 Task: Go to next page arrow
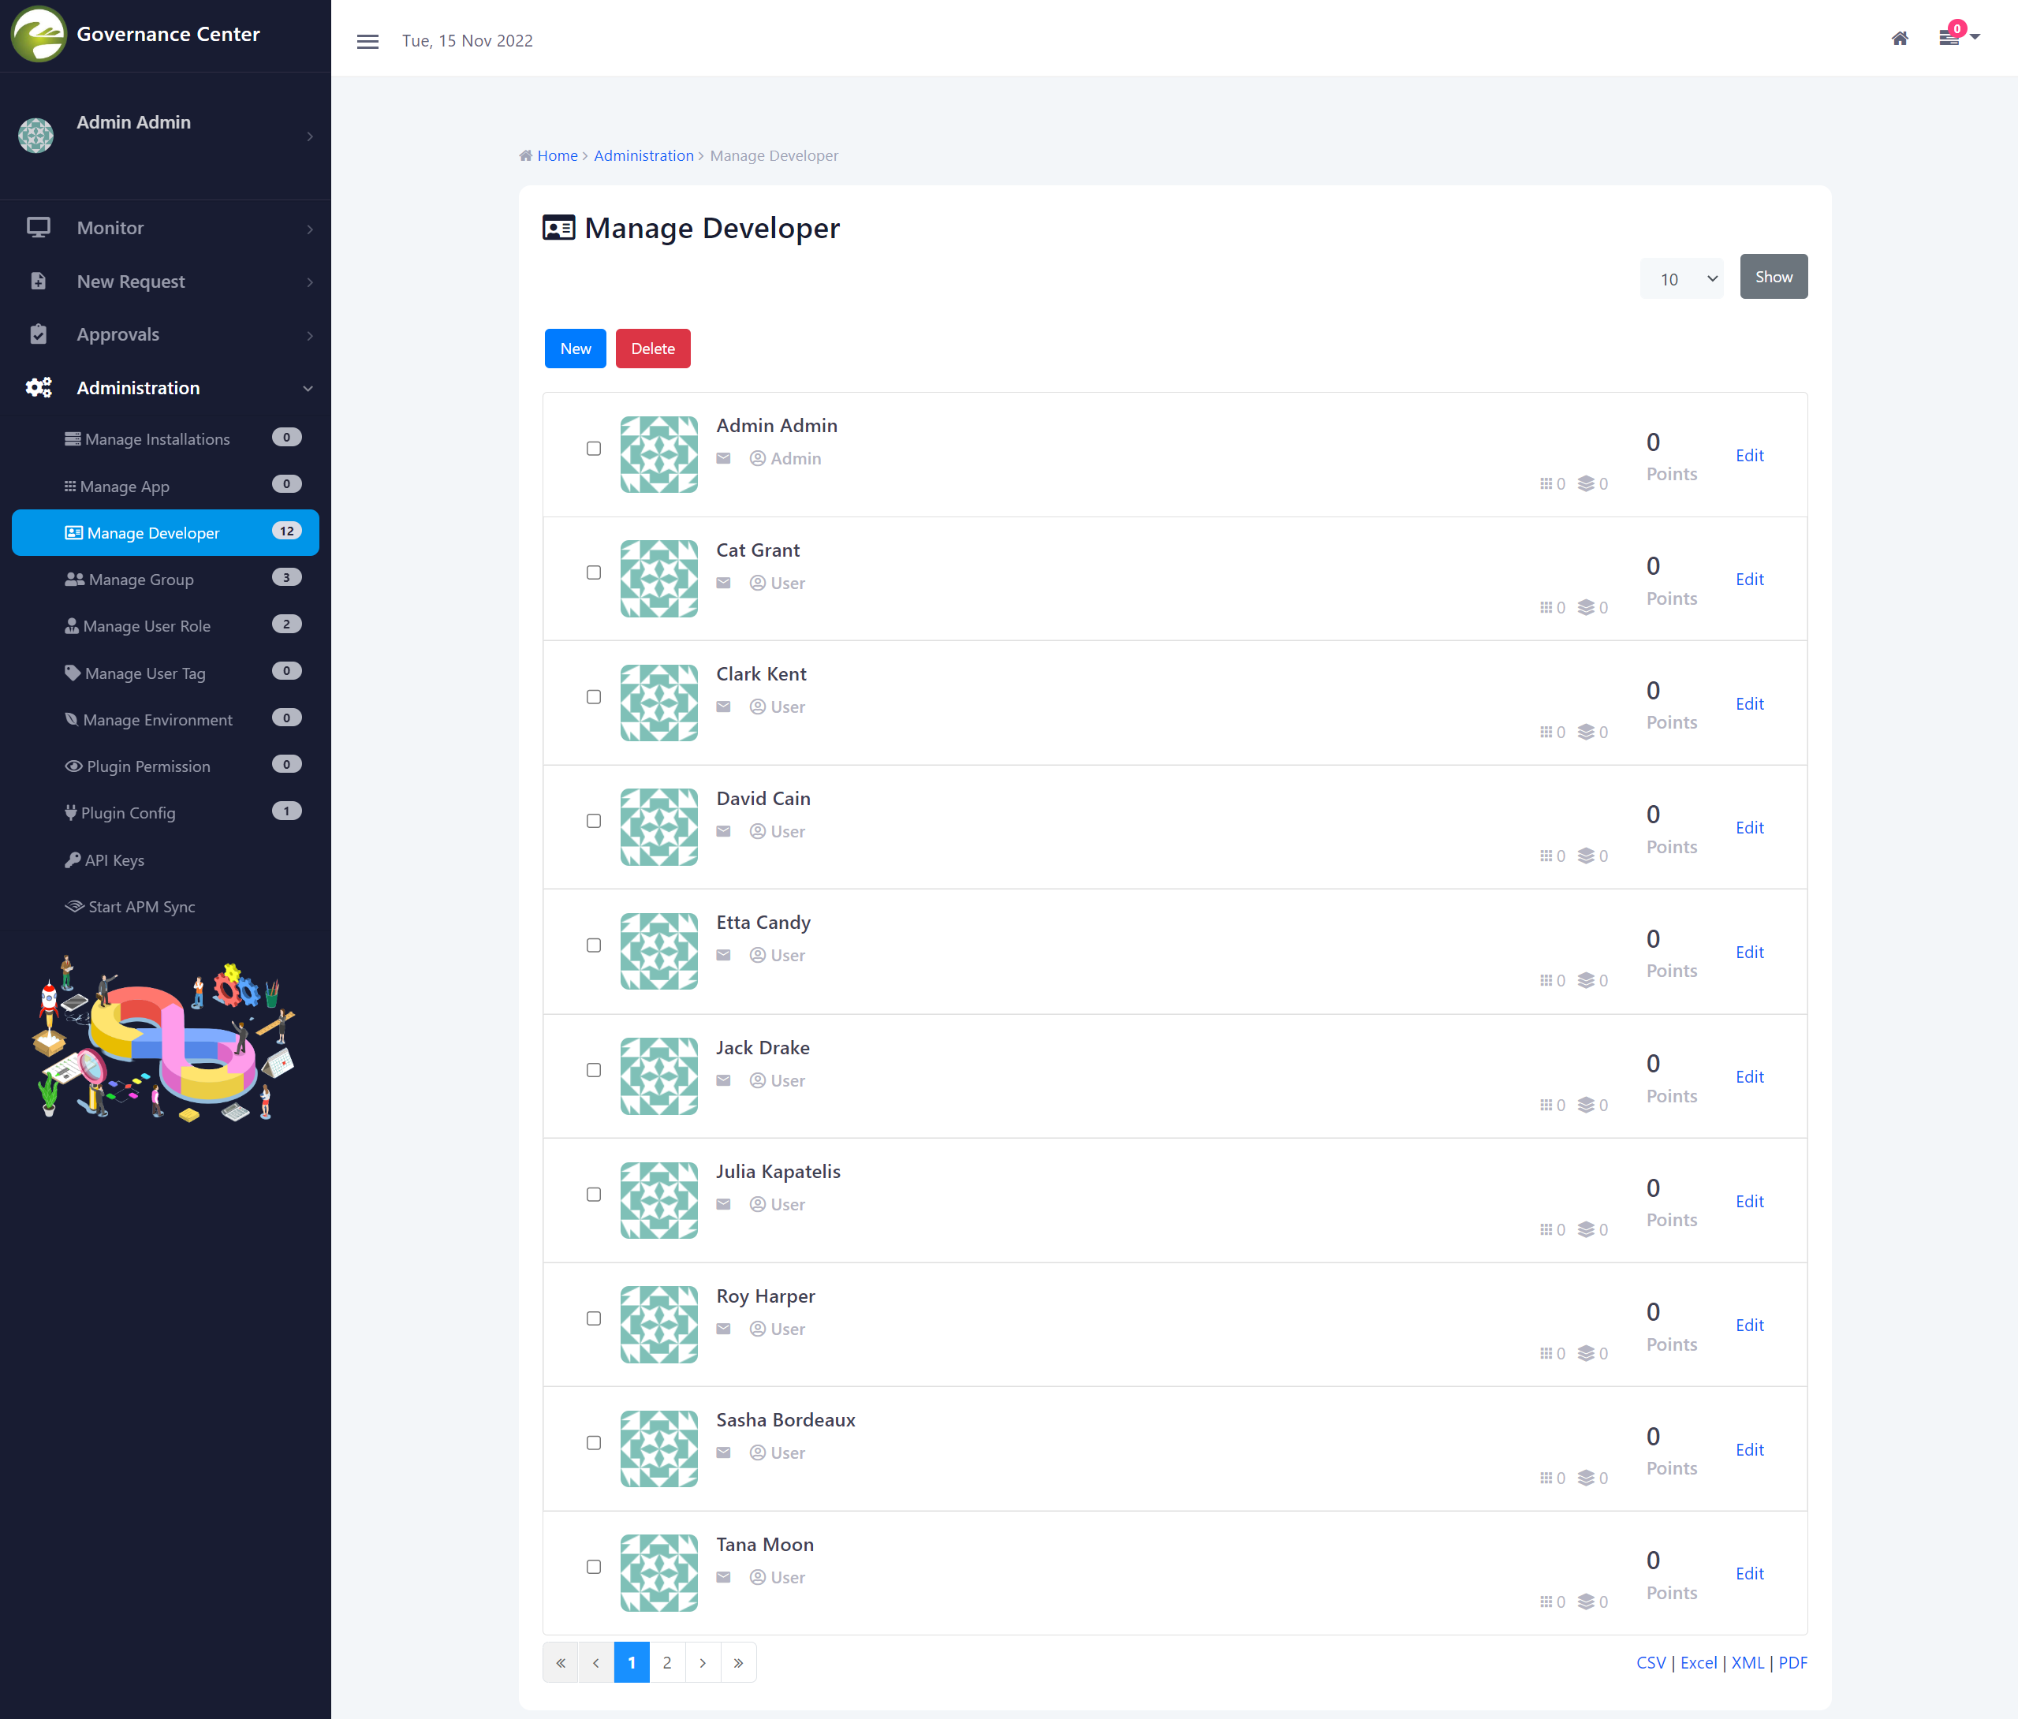[x=702, y=1662]
